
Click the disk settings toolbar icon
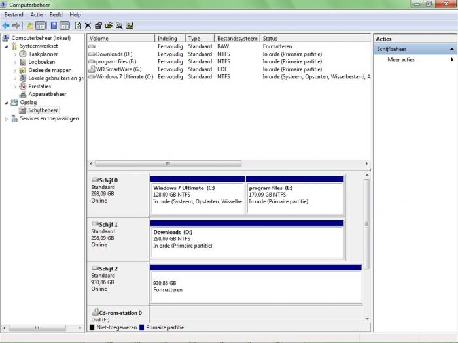[130, 25]
